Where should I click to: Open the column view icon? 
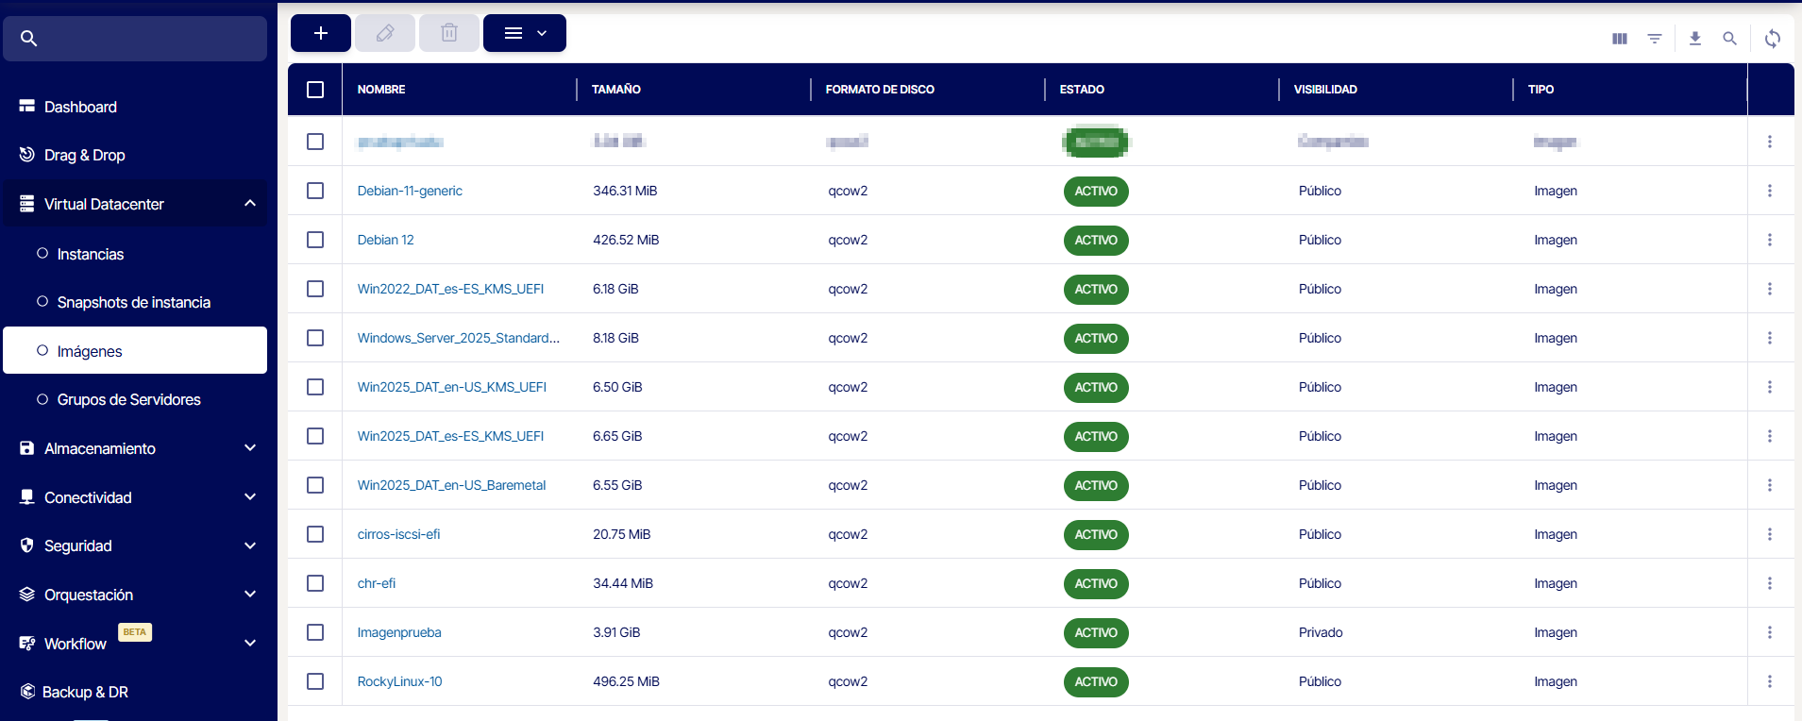coord(1619,39)
